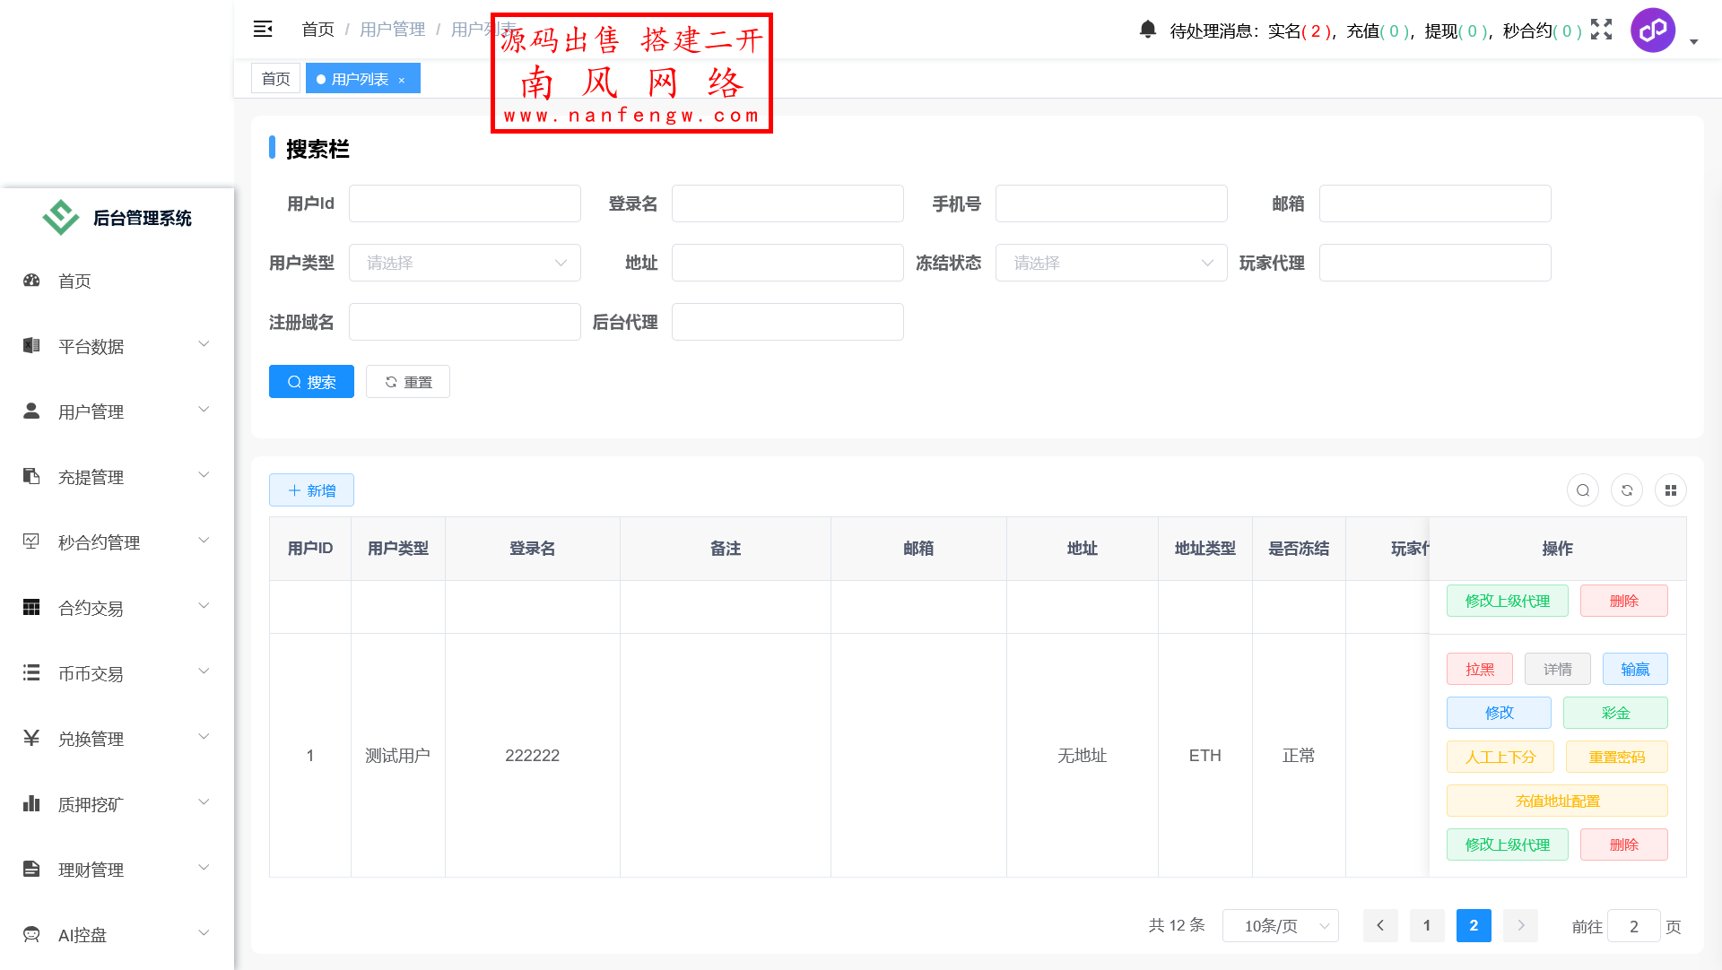
Task: Click the 秒合约管理 sidebar icon
Action: click(31, 541)
